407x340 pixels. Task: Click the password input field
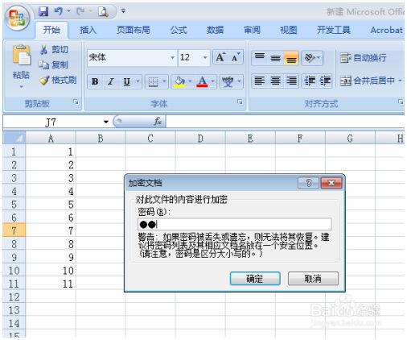point(235,224)
